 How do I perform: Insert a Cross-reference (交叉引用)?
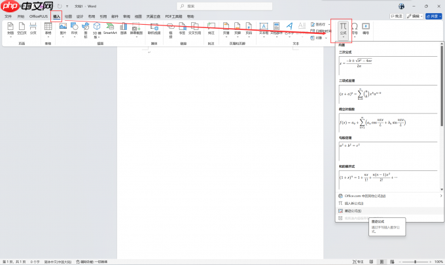[195, 29]
